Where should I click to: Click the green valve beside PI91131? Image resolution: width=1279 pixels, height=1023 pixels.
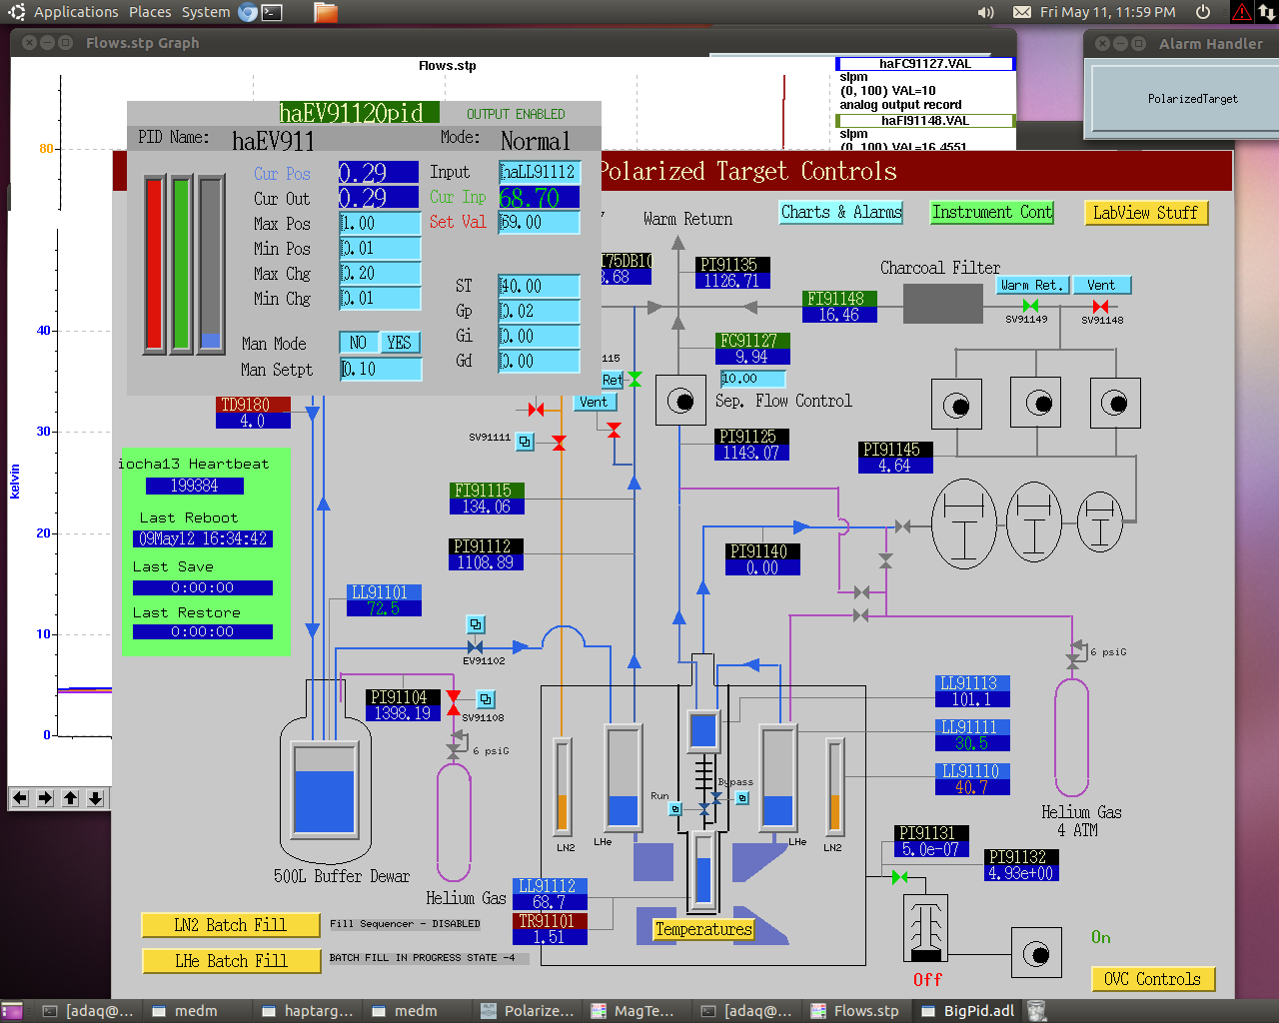tap(899, 877)
